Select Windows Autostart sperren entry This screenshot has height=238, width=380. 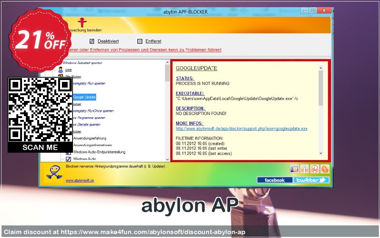(82, 63)
